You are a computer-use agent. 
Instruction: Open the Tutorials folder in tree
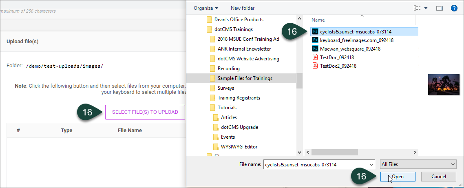tap(227, 108)
